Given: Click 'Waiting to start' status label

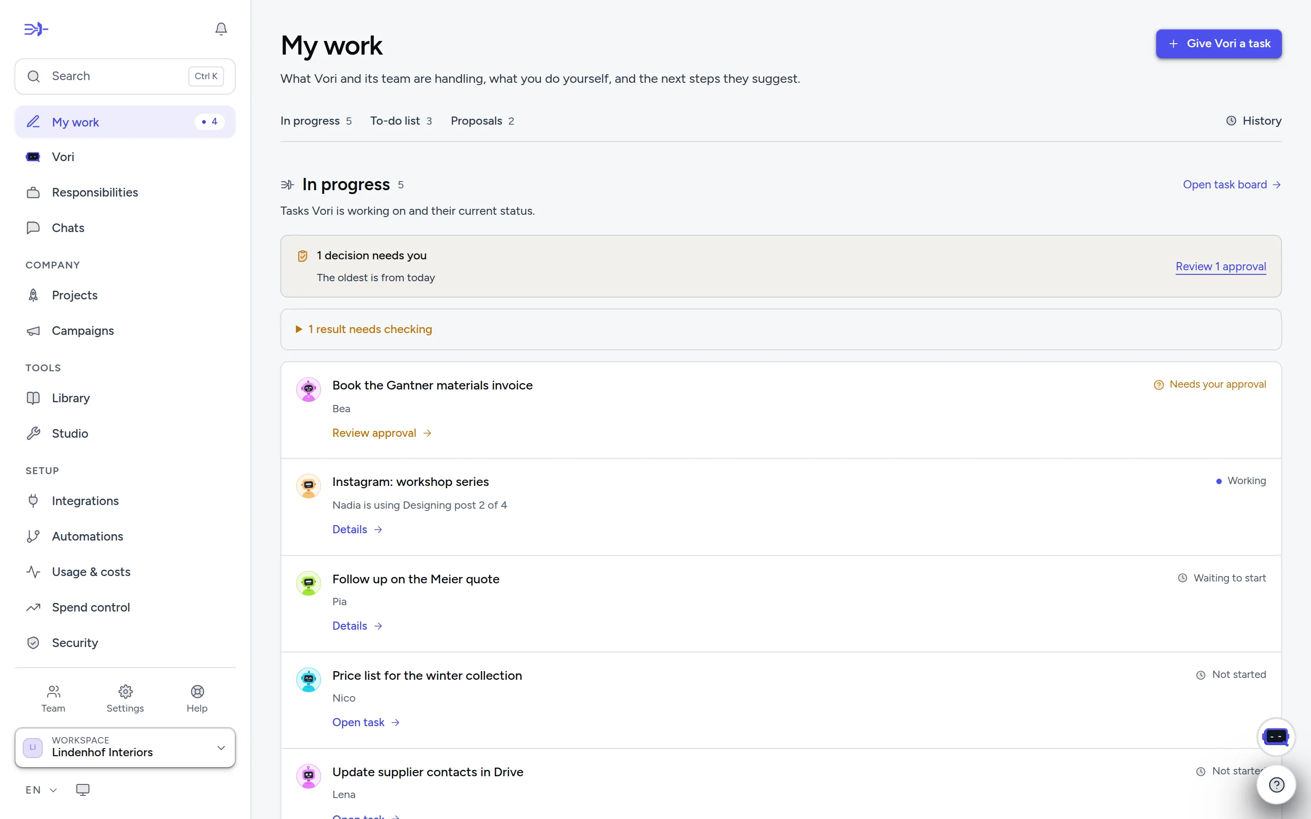Looking at the screenshot, I should point(1222,578).
